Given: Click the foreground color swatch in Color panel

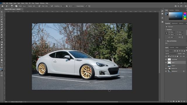Looking at the screenshot, I should (166, 14).
